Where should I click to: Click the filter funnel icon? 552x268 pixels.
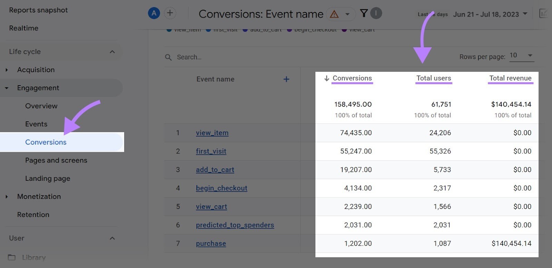coord(364,13)
